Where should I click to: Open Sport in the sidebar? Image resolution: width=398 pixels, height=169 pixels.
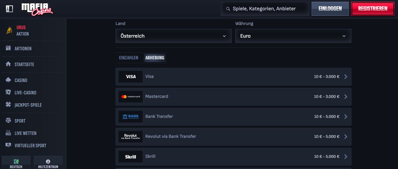click(20, 121)
